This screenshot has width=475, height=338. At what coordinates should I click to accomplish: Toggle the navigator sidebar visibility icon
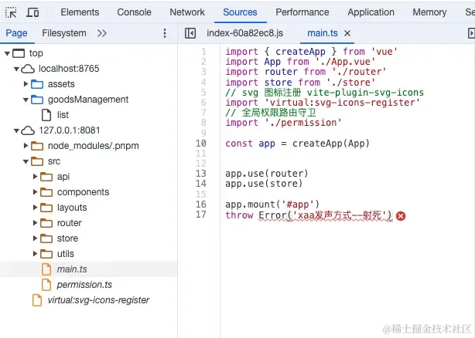click(190, 33)
